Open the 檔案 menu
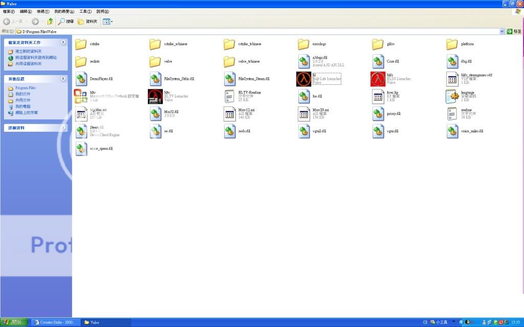Screen dimensions: 524x327 (x=9, y=11)
